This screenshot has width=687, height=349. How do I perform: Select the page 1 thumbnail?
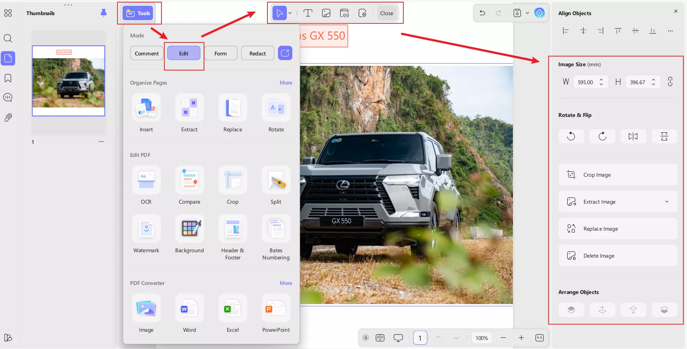click(68, 81)
